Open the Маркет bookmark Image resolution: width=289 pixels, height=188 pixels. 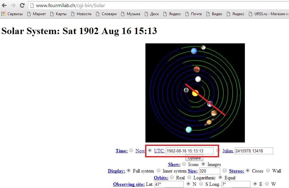(36, 14)
